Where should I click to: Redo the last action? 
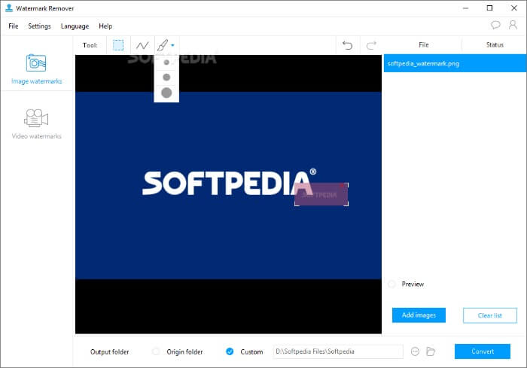pos(371,45)
